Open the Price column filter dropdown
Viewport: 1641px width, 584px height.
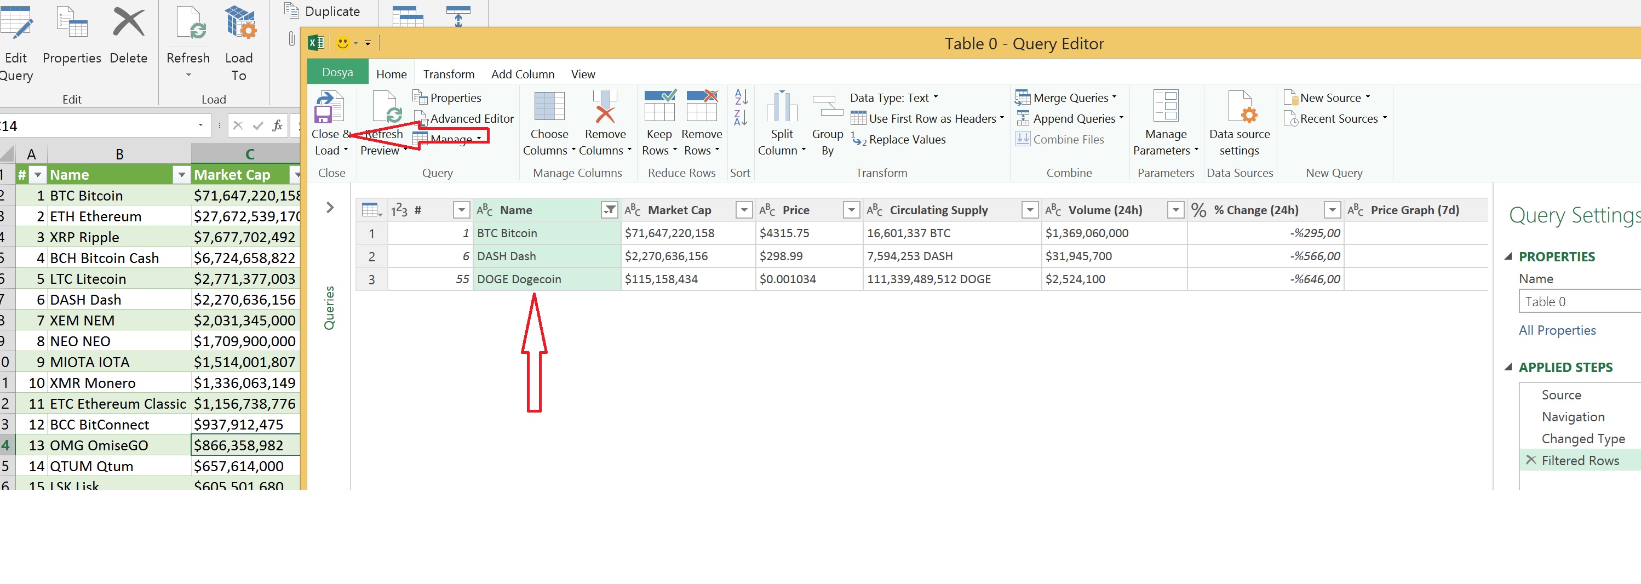coord(851,210)
